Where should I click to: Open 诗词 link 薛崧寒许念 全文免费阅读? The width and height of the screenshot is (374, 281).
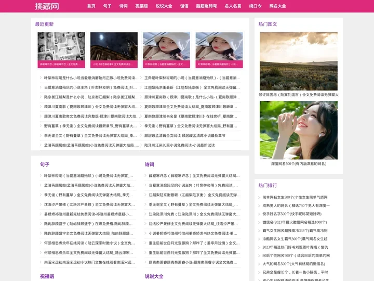click(194, 176)
